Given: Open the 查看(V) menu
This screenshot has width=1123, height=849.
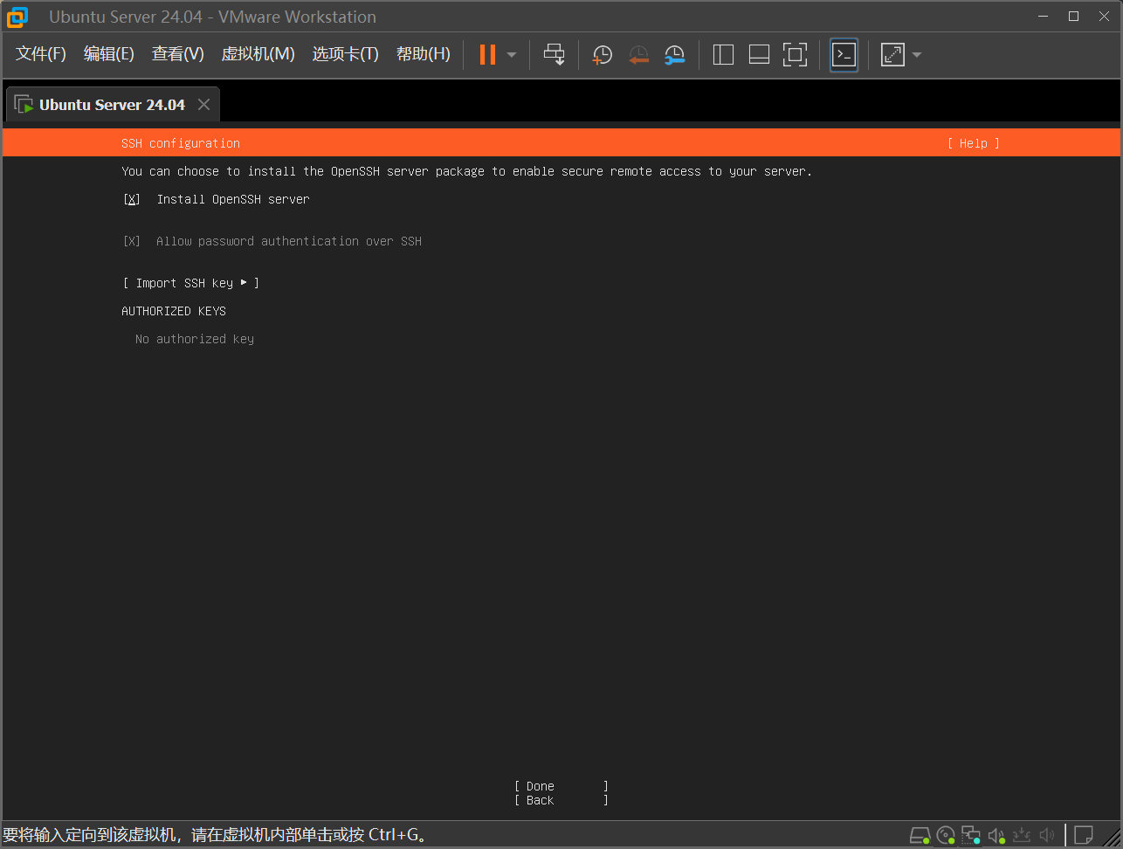Looking at the screenshot, I should coord(178,54).
